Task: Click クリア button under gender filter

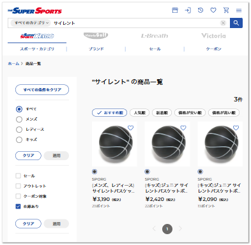Action: 28,156
